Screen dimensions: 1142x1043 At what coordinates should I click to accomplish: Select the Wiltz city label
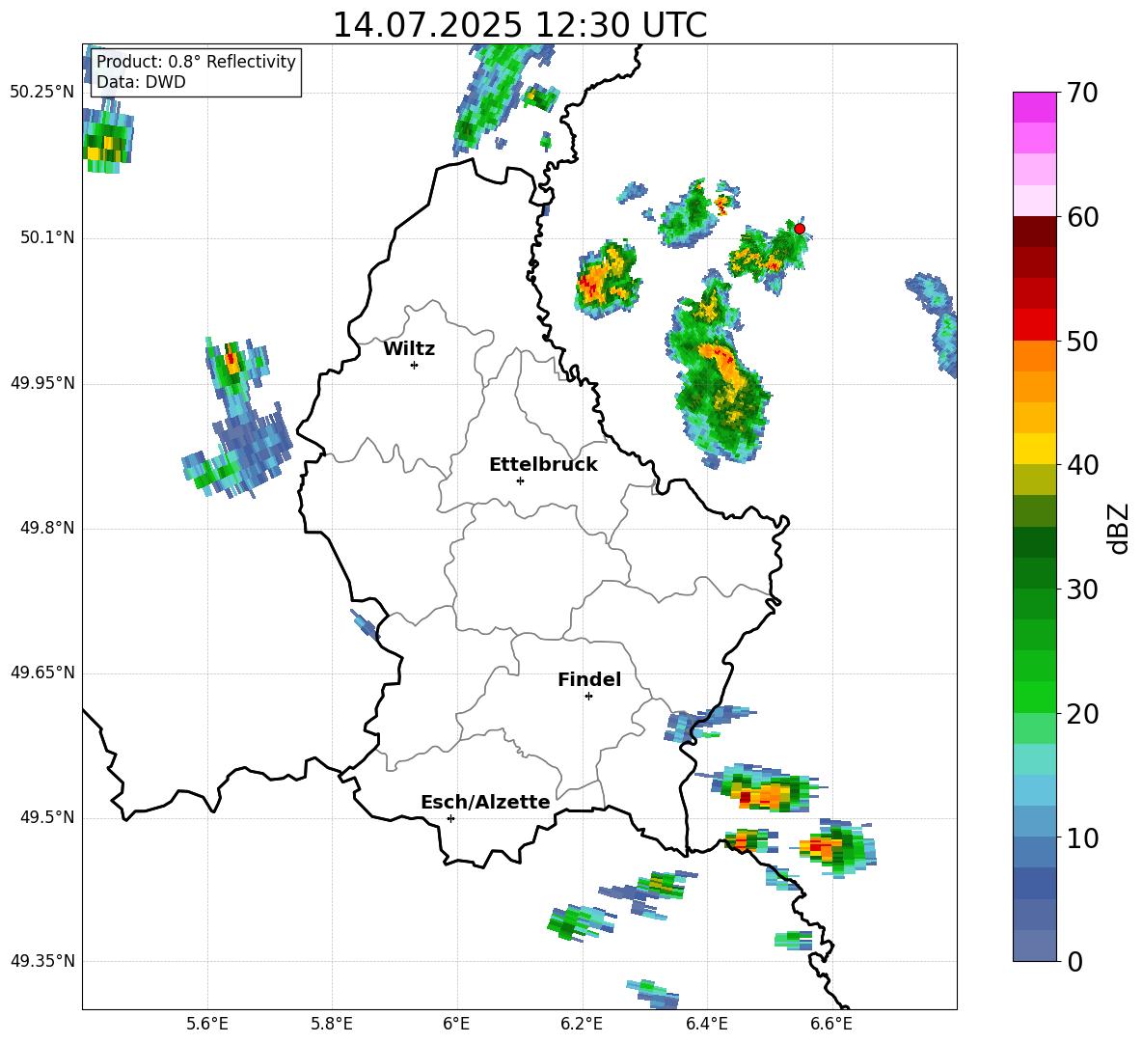click(x=409, y=349)
